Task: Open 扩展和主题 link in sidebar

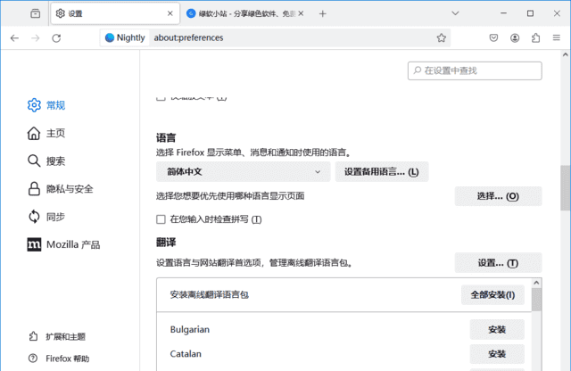Action: [57, 337]
